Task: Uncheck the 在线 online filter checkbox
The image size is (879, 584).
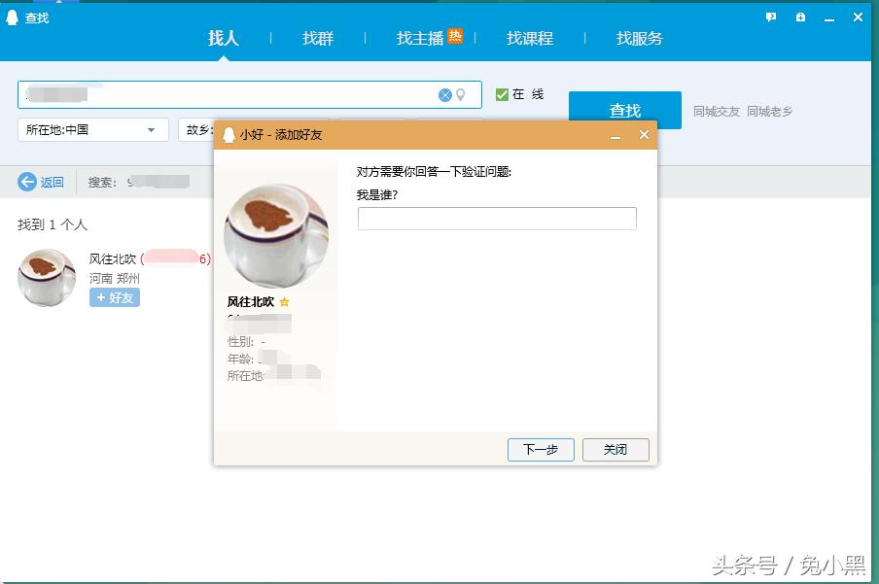Action: (x=503, y=93)
